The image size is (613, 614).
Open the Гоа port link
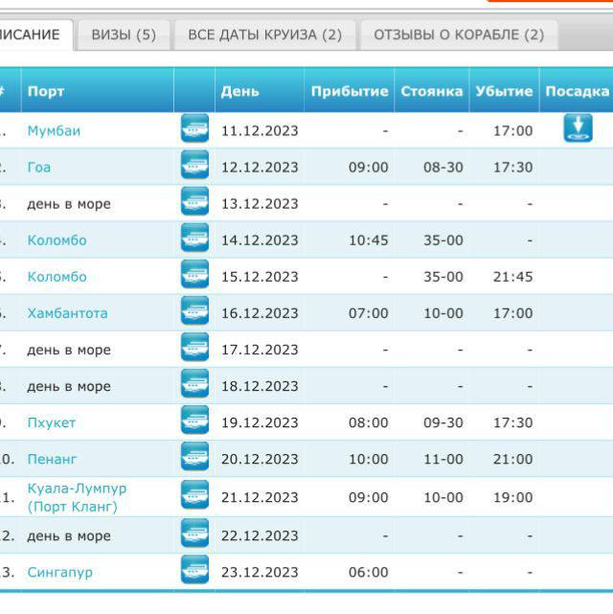tap(39, 167)
